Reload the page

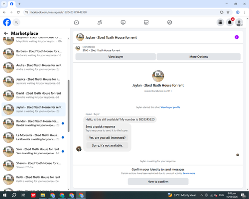pos(18,12)
